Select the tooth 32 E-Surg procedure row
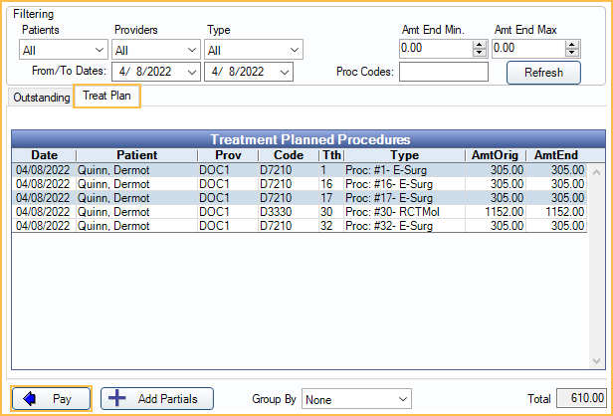 (x=299, y=226)
